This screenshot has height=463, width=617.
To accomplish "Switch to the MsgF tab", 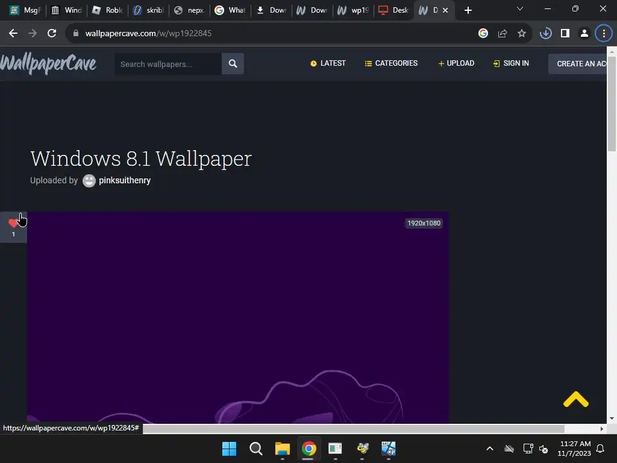I will [25, 10].
